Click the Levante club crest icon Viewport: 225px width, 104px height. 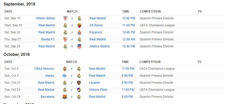tap(79, 83)
